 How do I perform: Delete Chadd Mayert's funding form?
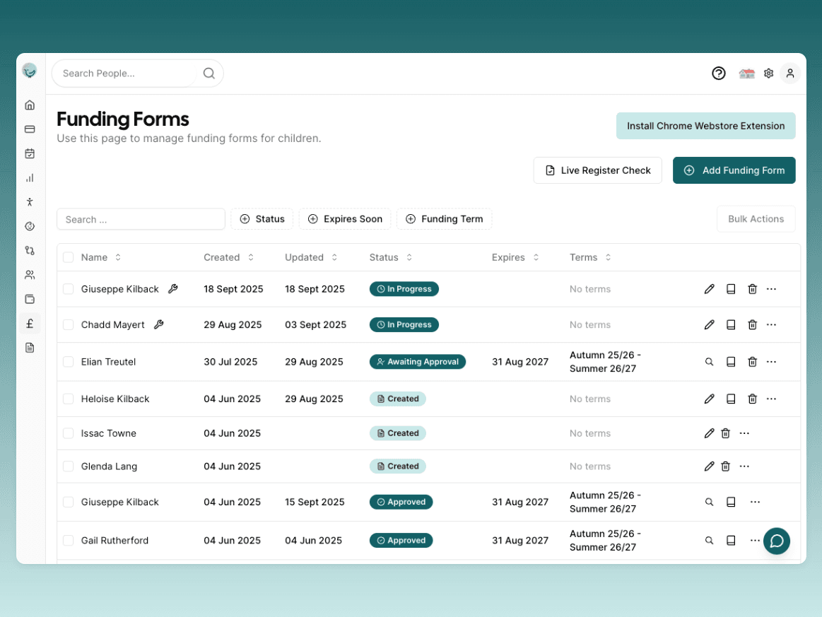pos(752,324)
